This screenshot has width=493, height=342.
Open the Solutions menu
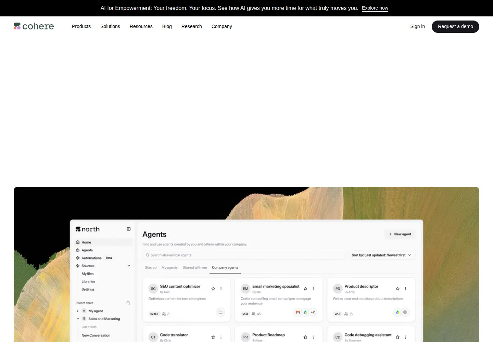110,26
